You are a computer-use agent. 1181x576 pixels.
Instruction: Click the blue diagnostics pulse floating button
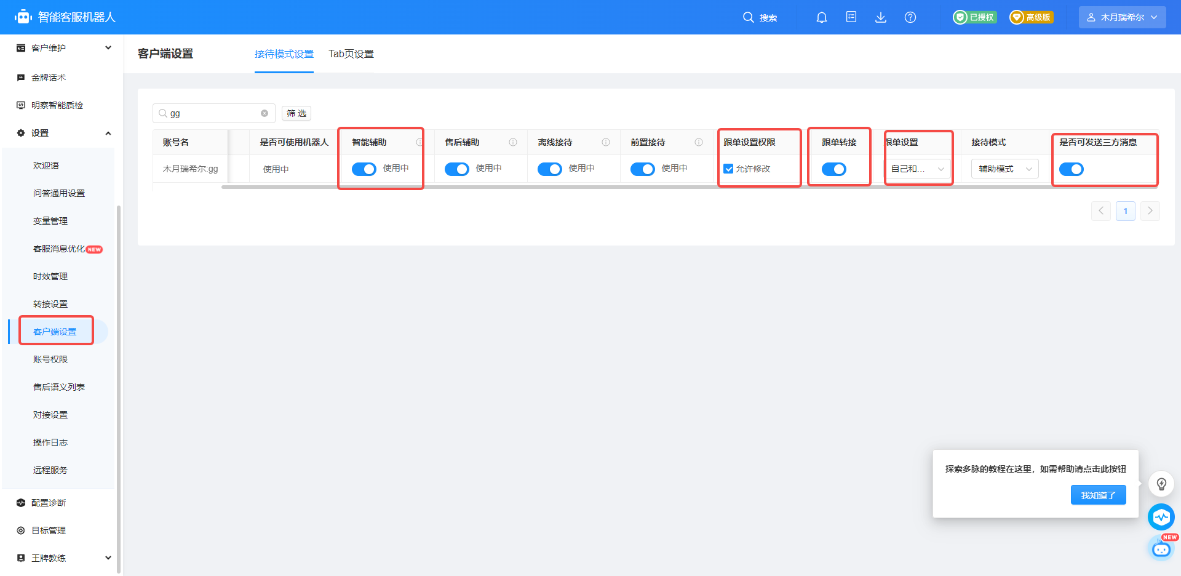tap(1161, 517)
